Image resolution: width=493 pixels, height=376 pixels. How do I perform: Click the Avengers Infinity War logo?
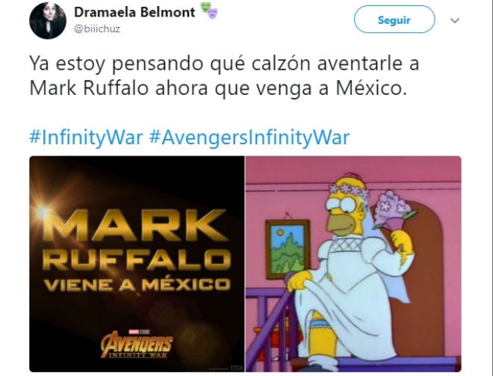pos(137,345)
